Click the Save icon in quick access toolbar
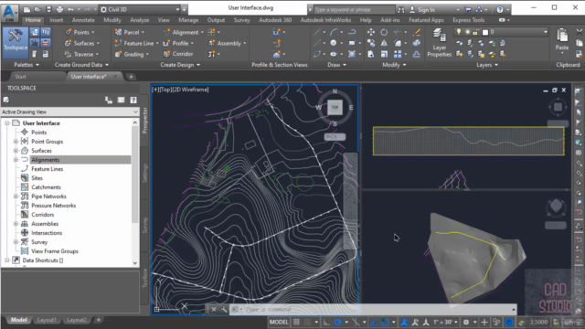 [x=48, y=9]
